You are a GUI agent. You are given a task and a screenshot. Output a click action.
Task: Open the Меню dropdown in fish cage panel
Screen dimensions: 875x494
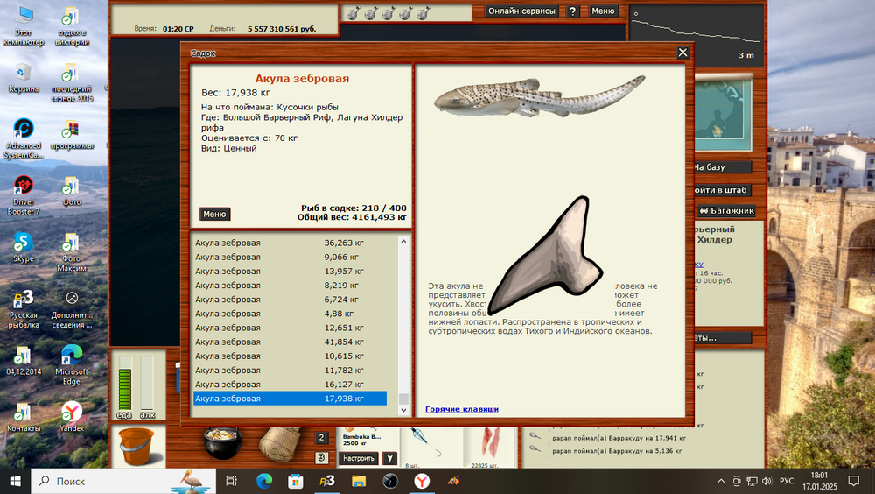click(x=214, y=214)
